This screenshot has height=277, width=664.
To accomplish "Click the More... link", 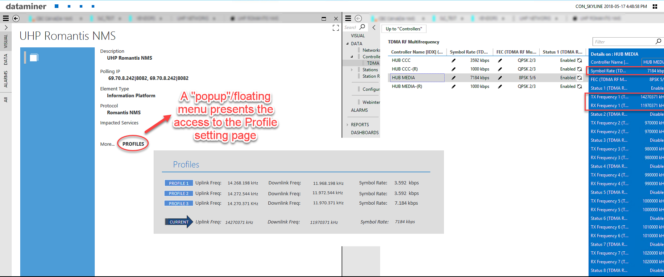I will pyautogui.click(x=107, y=144).
